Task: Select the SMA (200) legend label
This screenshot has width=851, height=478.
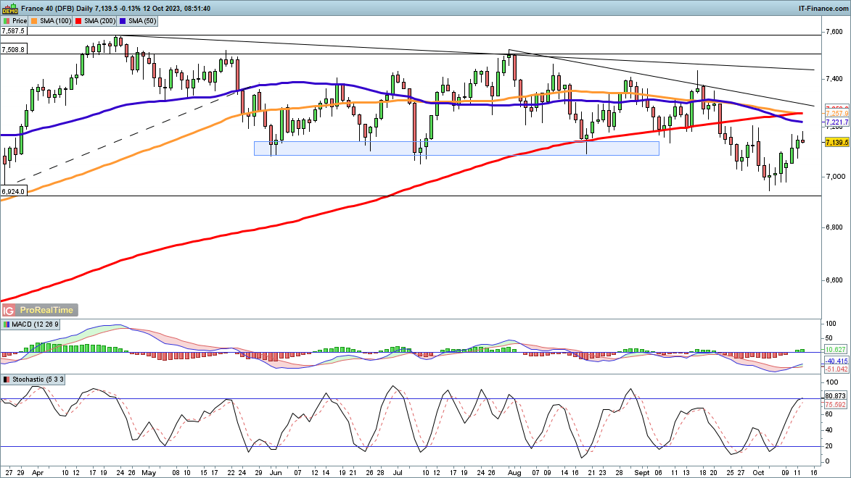Action: [x=100, y=21]
